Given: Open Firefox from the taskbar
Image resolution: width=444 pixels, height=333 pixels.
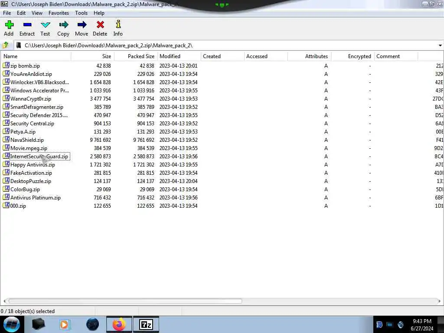Looking at the screenshot, I should pyautogui.click(x=119, y=324).
